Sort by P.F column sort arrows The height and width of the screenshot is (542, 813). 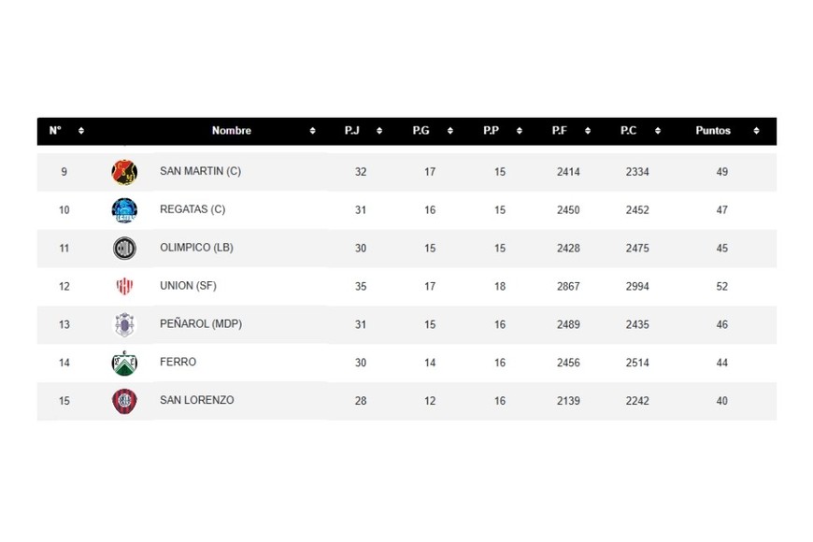(x=590, y=131)
